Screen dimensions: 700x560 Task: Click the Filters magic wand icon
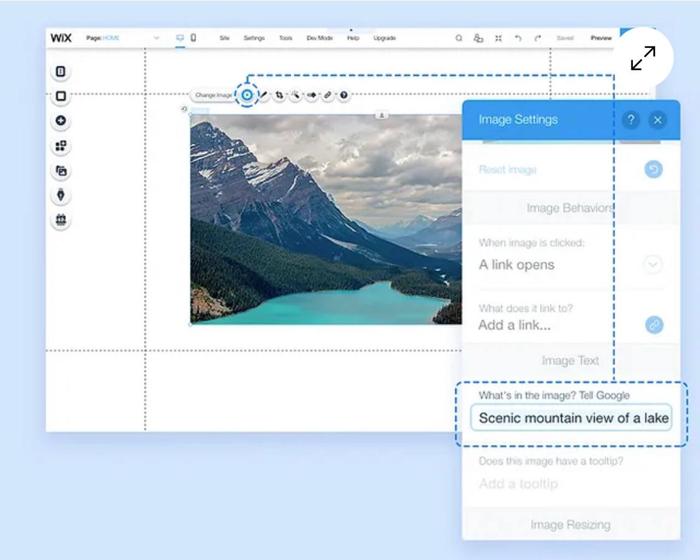pos(296,94)
